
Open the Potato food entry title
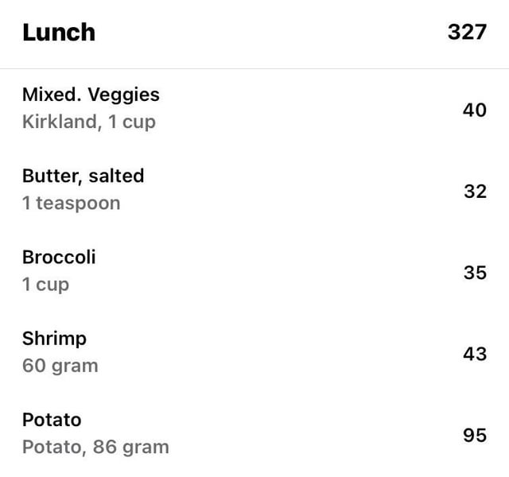coord(52,420)
